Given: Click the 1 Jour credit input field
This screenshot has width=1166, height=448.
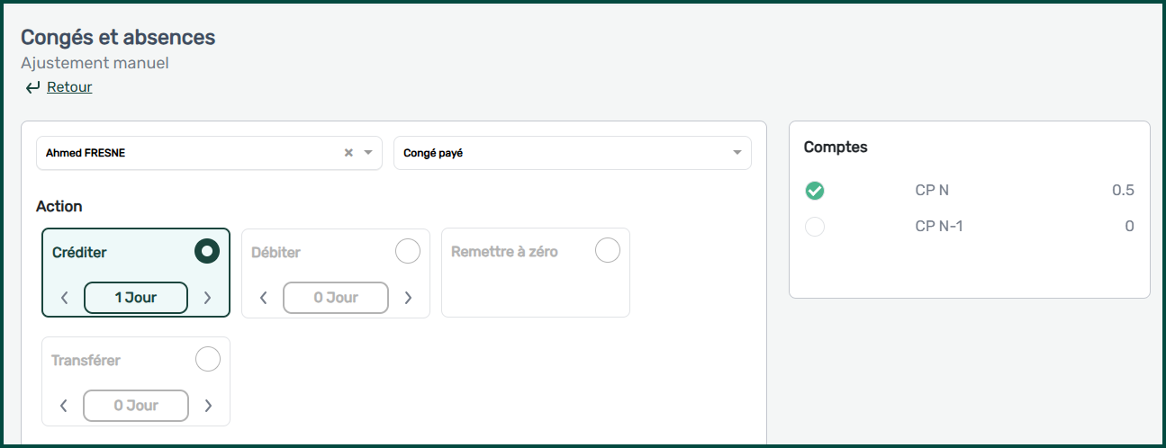Looking at the screenshot, I should (136, 298).
